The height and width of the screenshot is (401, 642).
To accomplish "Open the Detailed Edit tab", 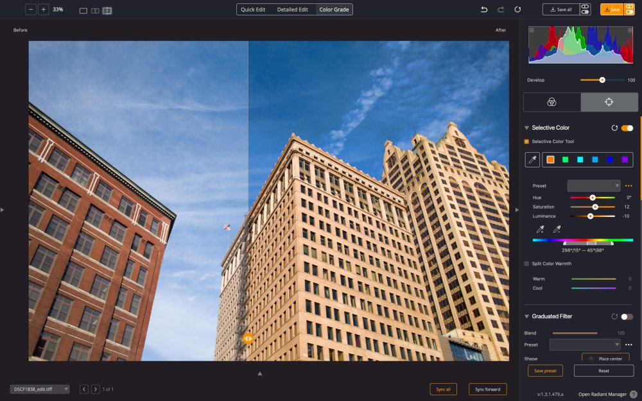I will click(292, 9).
